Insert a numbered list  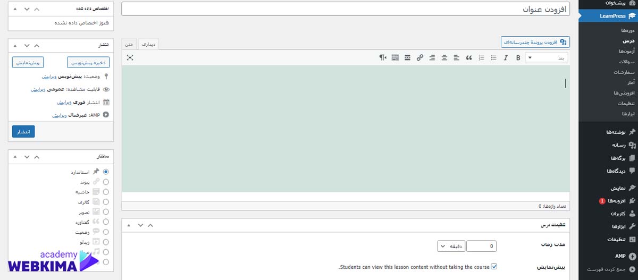click(x=481, y=57)
